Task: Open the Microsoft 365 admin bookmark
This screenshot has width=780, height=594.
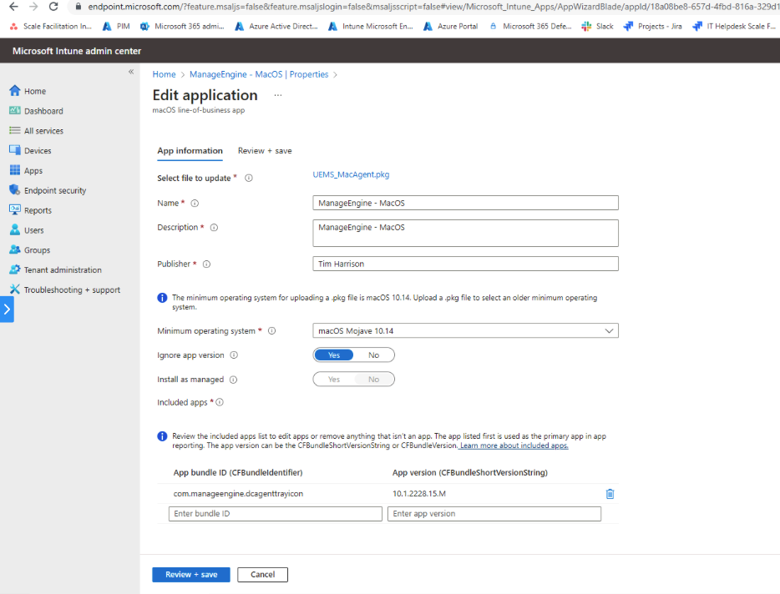Action: (182, 27)
